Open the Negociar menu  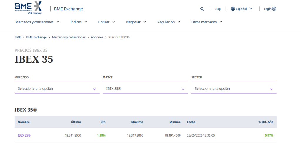136,22
